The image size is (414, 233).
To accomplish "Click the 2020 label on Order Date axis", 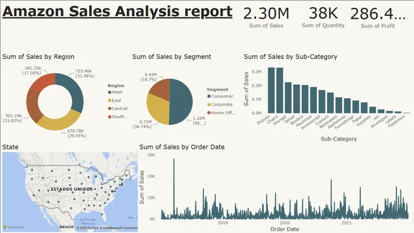I will [x=285, y=223].
